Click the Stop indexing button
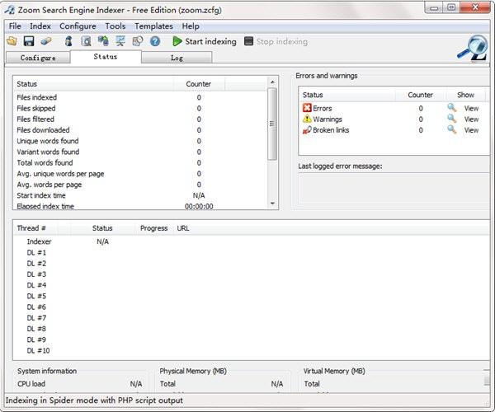495x412 pixels. click(276, 41)
